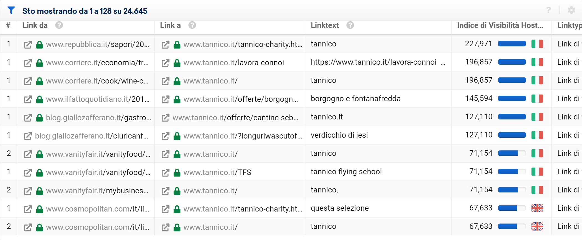Sort by the Linktext column header
The image size is (582, 240).
point(325,25)
